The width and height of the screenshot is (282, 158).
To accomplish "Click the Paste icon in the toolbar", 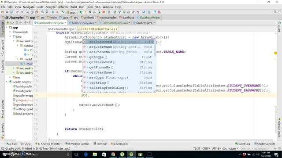I will pyautogui.click(x=37, y=12).
